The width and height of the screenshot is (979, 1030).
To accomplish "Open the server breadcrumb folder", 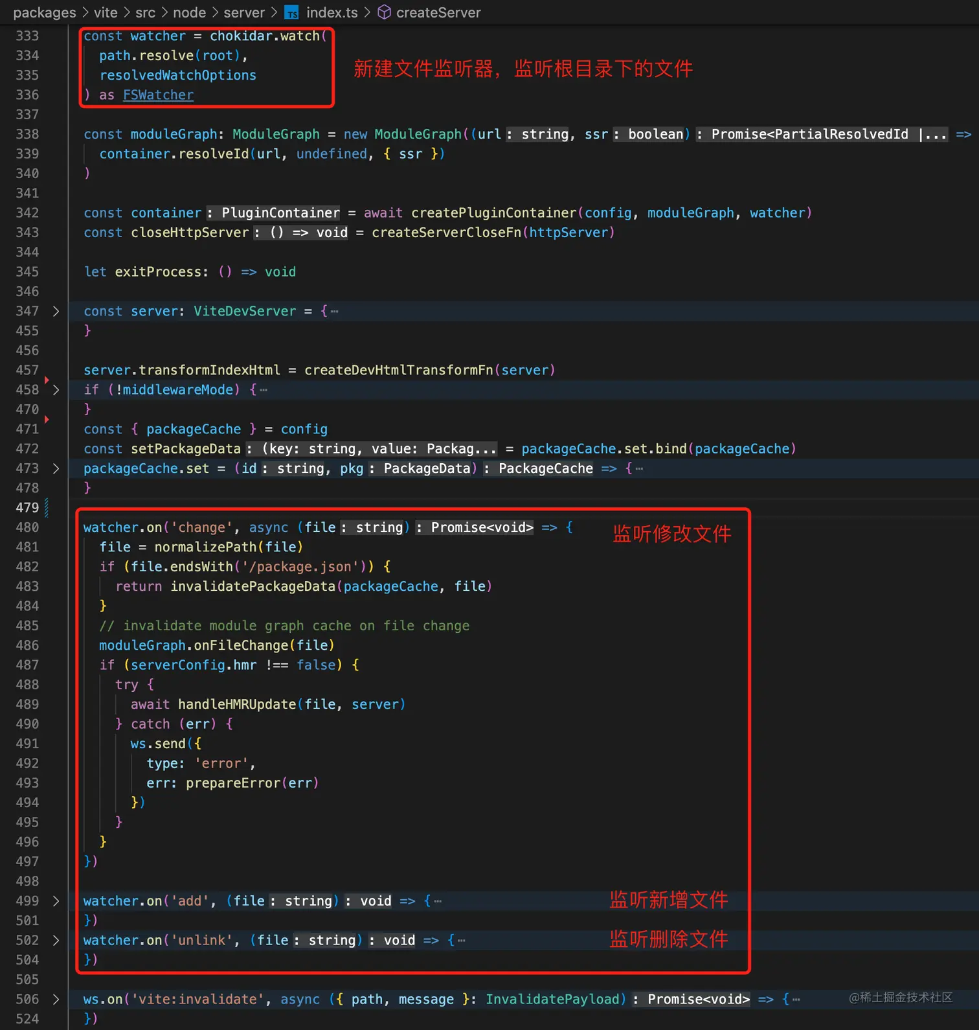I will coord(244,12).
